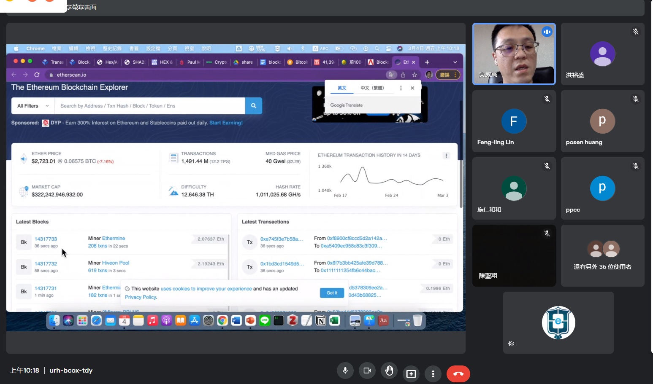Bookmark this page with the star icon

[x=415, y=75]
